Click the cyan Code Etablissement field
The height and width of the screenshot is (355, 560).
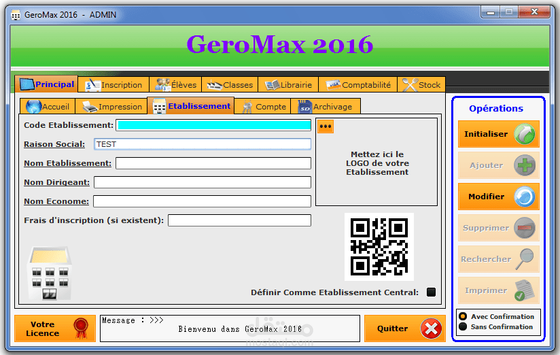pyautogui.click(x=213, y=125)
